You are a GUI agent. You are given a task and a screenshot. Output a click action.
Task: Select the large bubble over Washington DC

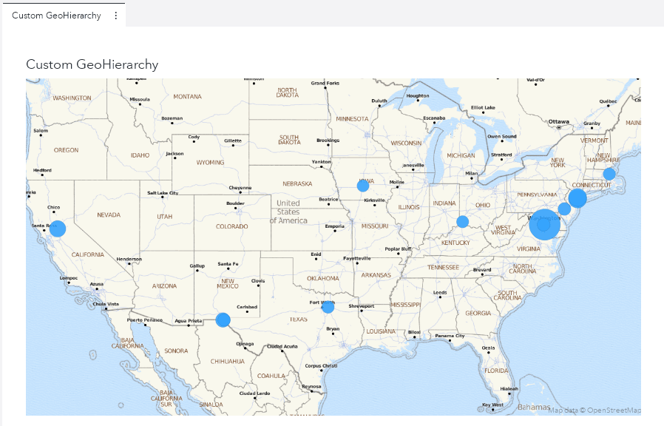[x=545, y=226]
